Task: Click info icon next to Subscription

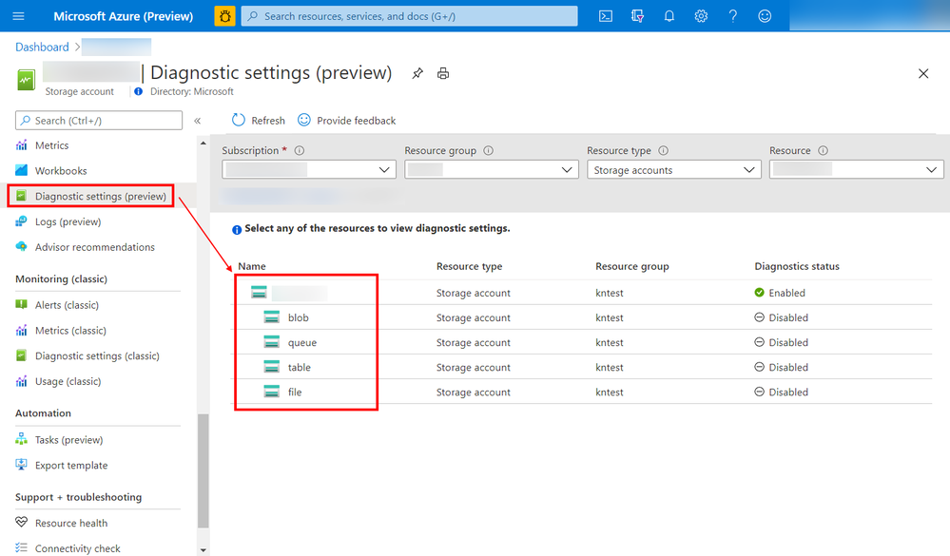Action: (x=300, y=151)
